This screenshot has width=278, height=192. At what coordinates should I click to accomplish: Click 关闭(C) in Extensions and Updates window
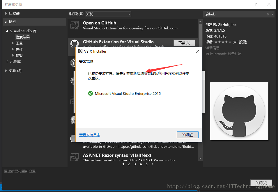[261, 183]
